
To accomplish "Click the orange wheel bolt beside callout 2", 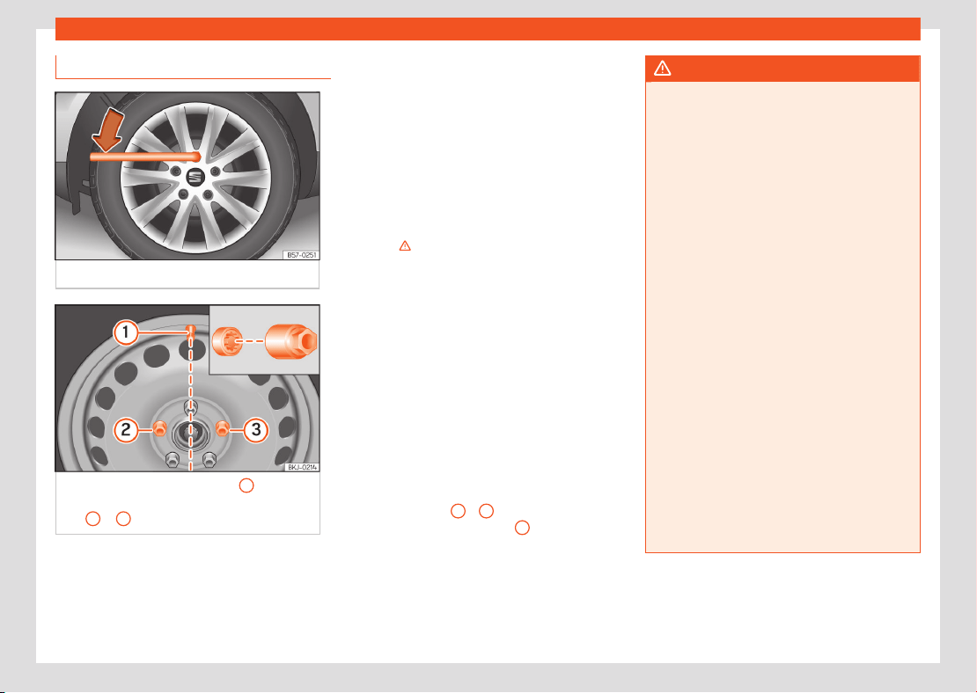I will (x=159, y=429).
